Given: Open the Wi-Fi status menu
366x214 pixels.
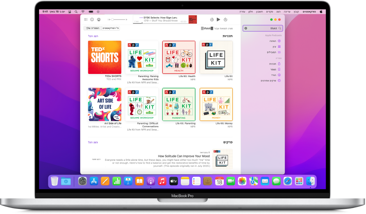Looking at the screenshot, I should point(83,11).
